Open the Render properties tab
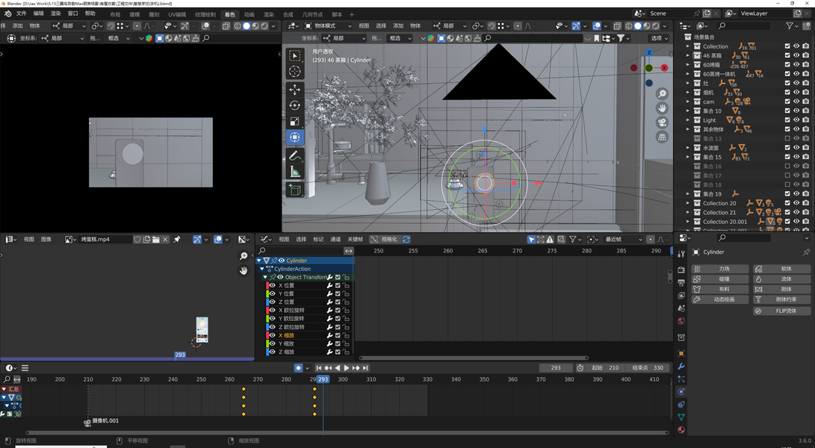The height and width of the screenshot is (448, 815). [681, 270]
